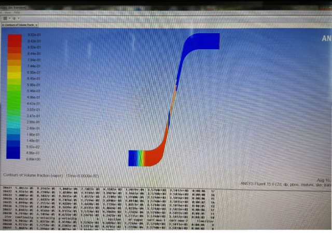The width and height of the screenshot is (332, 233).
Task: Open the arrow beside the layout icon
Action: 10,17
